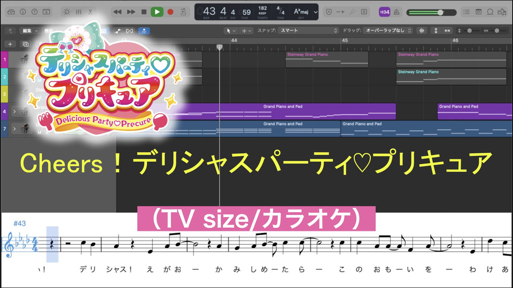The width and height of the screenshot is (513, 288).
Task: Open the Media Browser icon
Action: point(502,12)
